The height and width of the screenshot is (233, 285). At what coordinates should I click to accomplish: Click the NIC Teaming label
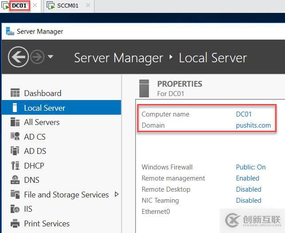[160, 200]
